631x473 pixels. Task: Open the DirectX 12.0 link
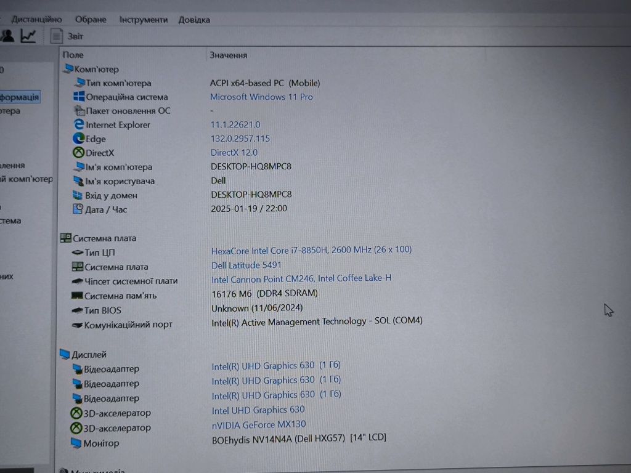pos(234,153)
